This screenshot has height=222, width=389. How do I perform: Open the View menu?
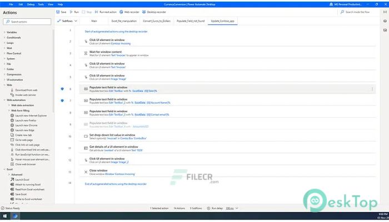point(51,4)
